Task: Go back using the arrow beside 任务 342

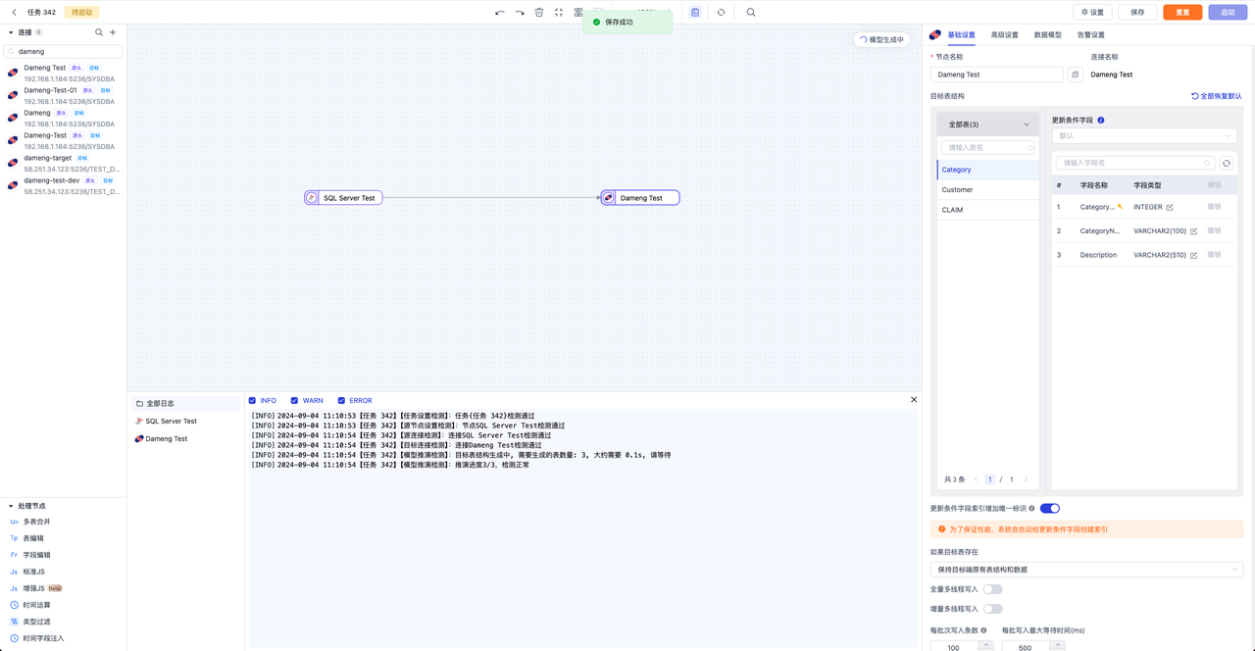Action: click(x=14, y=13)
